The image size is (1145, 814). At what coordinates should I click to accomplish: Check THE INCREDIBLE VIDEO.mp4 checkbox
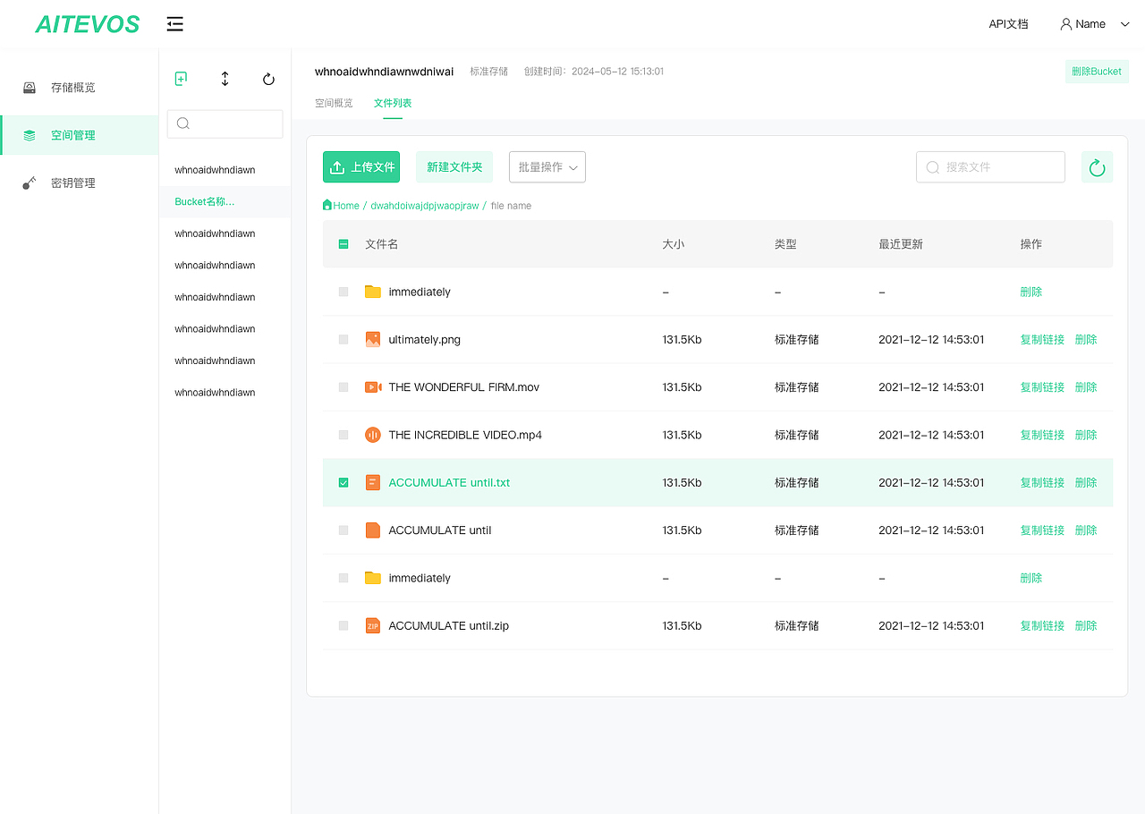343,435
